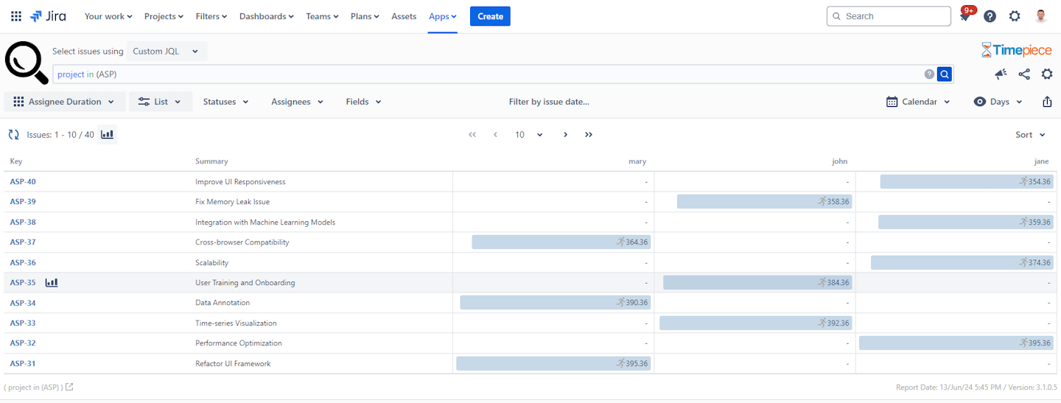
Task: Expand the Fields dropdown
Action: 364,102
